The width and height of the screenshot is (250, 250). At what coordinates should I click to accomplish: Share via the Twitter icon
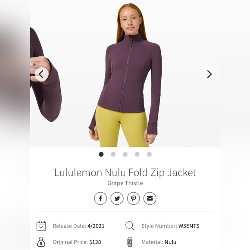click(117, 198)
